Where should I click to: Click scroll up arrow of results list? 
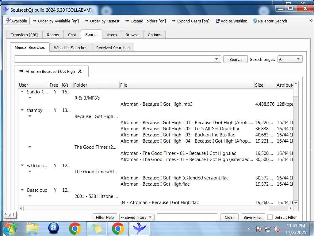click(x=296, y=84)
